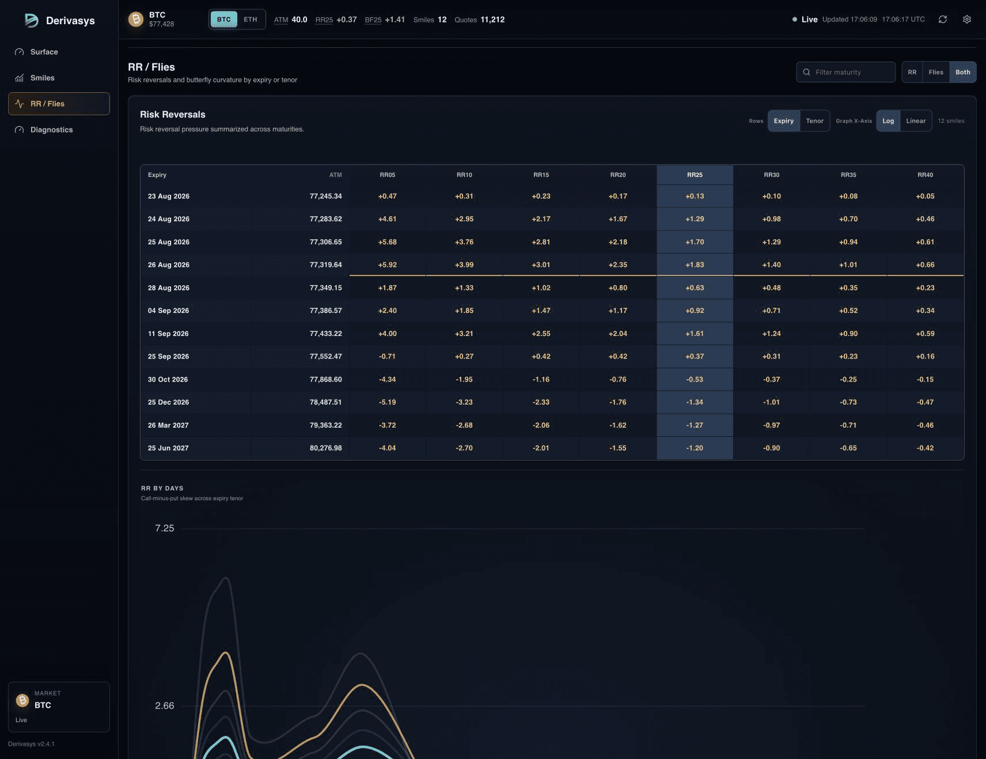The height and width of the screenshot is (759, 986).
Task: Set graph x-axis to Linear
Action: 916,121
